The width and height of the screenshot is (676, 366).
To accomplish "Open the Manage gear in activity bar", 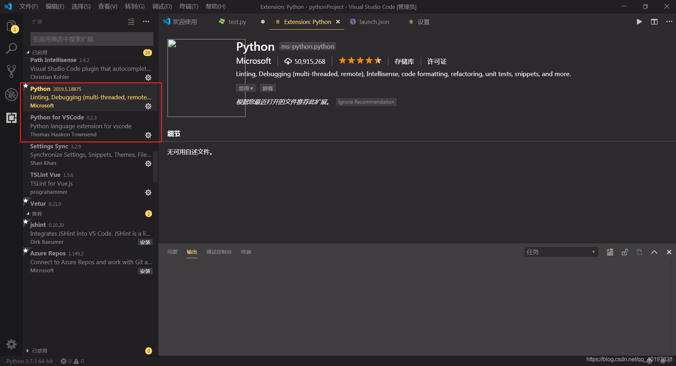I will [11, 344].
